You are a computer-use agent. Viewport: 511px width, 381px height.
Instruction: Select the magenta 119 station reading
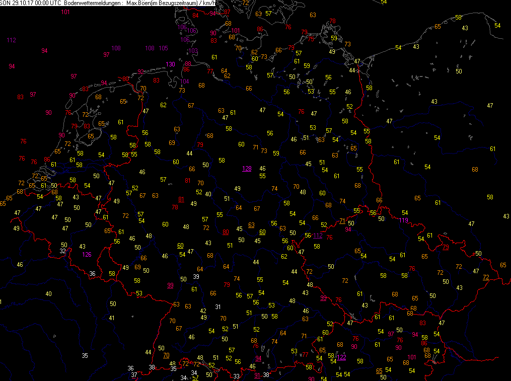click(x=403, y=220)
